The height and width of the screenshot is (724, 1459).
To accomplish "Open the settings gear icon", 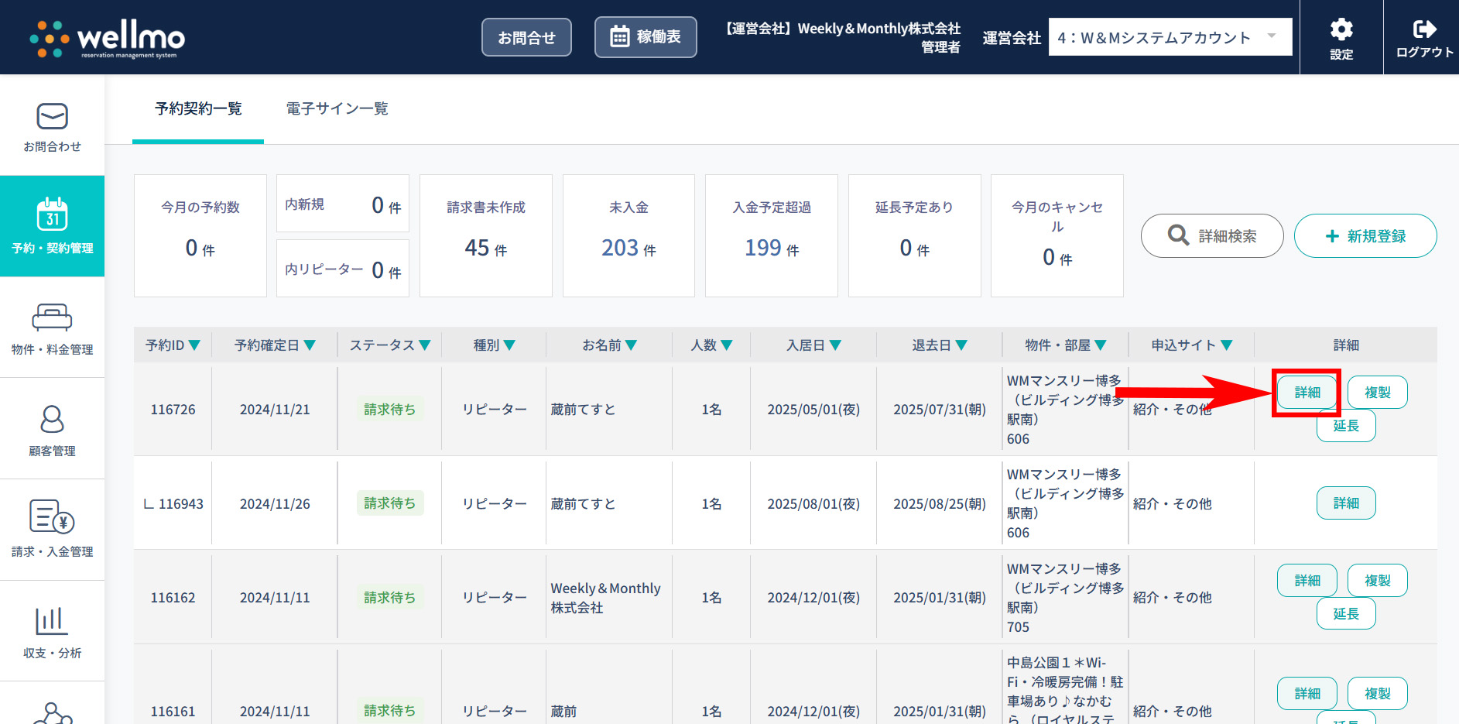I will pos(1341,29).
